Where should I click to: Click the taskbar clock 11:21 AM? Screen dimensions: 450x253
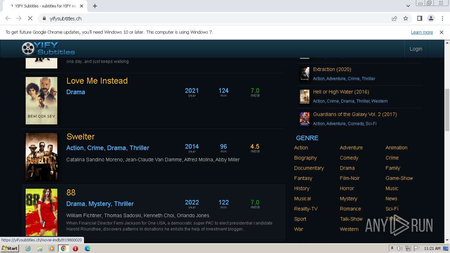(x=432, y=248)
